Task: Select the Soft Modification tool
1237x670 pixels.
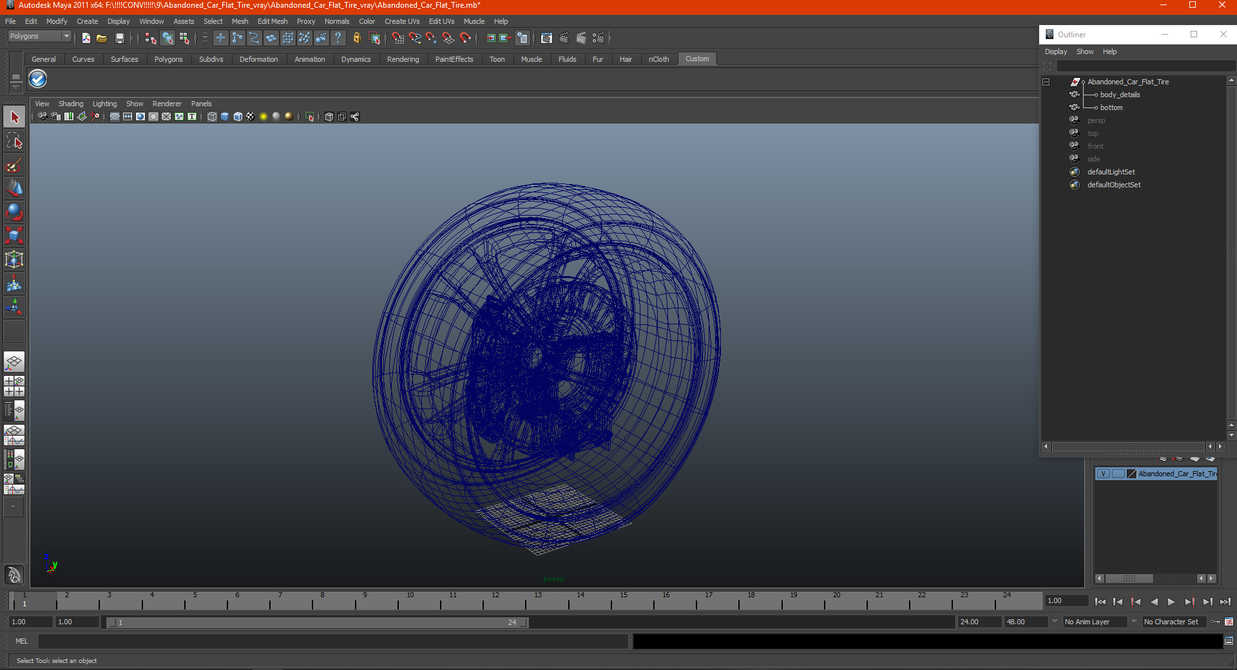Action: pos(14,283)
